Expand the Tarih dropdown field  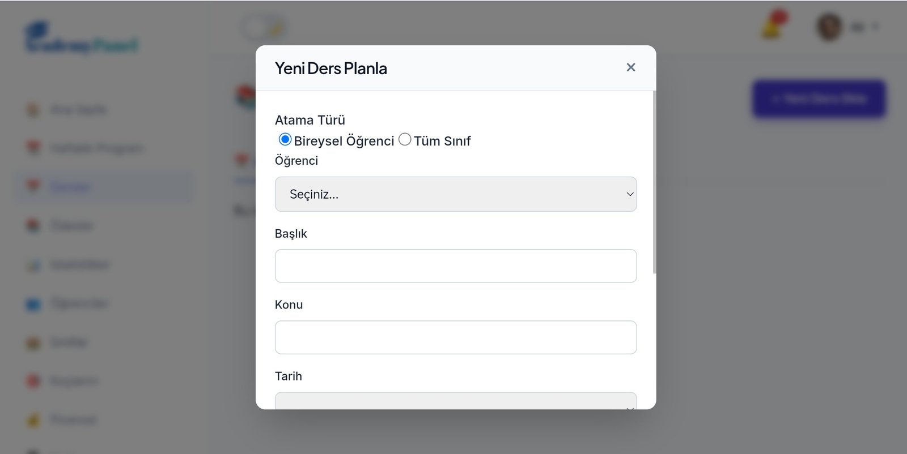pos(455,401)
